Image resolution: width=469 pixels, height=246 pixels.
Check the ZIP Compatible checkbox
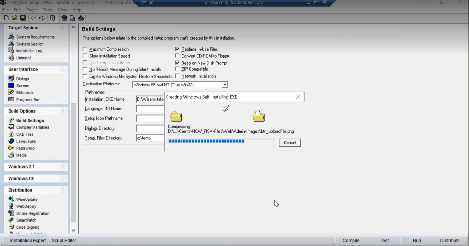click(177, 69)
